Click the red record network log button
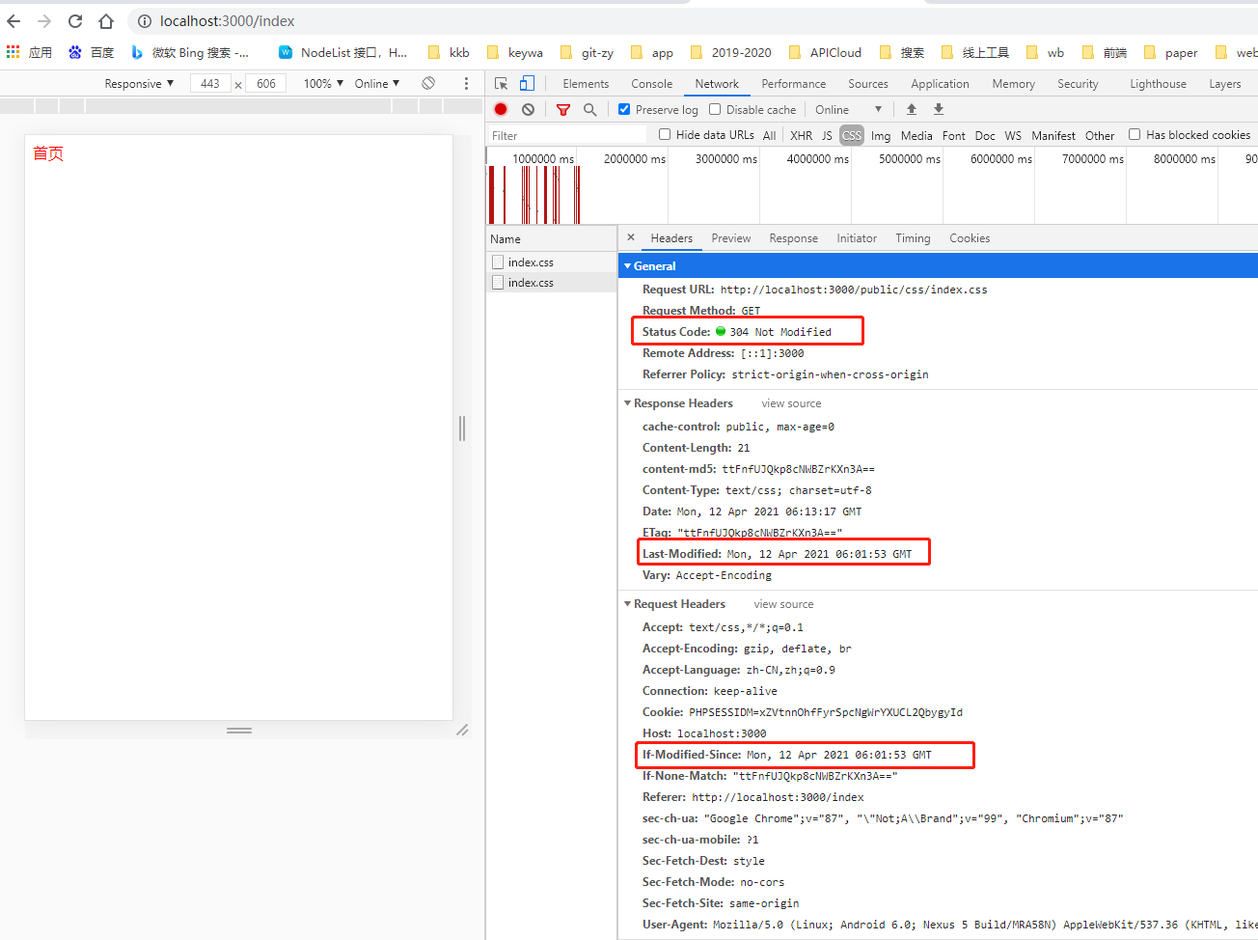This screenshot has width=1258, height=940. click(x=501, y=109)
